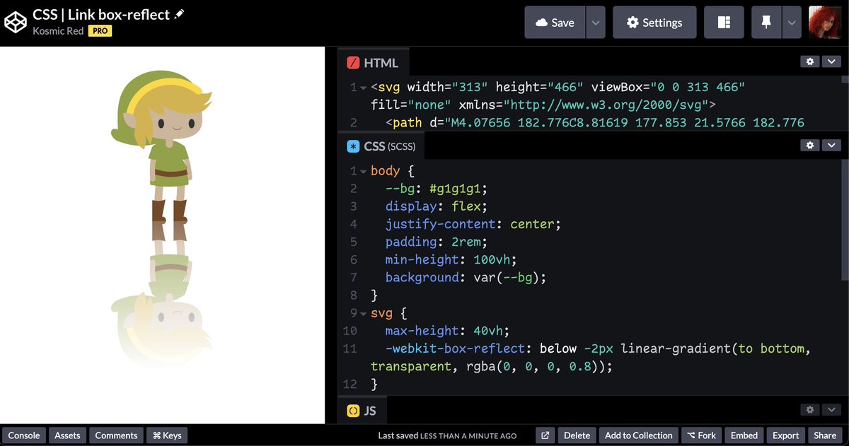849x446 pixels.
Task: Expand the pin options dropdown arrow
Action: coord(792,23)
